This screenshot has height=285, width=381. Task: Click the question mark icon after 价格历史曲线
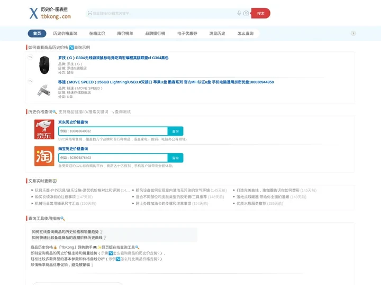105,237
